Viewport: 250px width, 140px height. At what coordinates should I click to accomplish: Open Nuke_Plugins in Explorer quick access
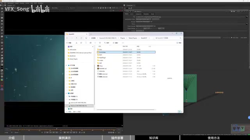tap(73, 59)
